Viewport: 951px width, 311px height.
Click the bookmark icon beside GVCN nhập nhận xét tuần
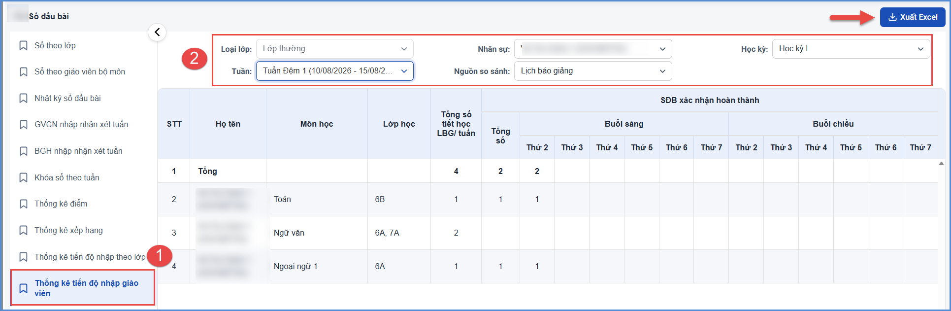23,125
